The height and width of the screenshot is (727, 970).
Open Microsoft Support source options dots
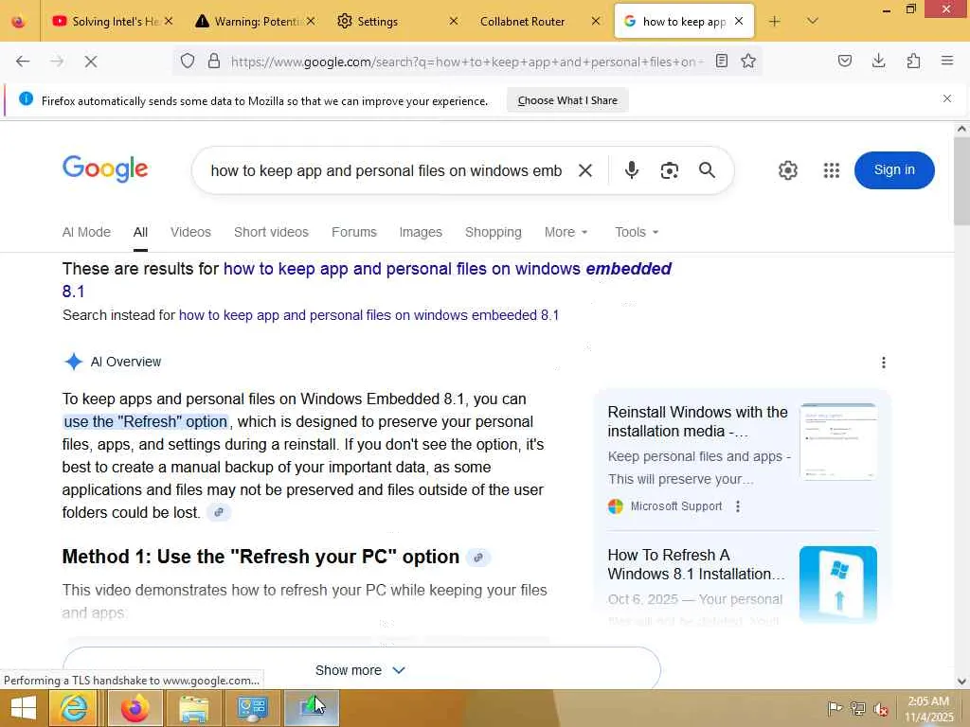(737, 506)
